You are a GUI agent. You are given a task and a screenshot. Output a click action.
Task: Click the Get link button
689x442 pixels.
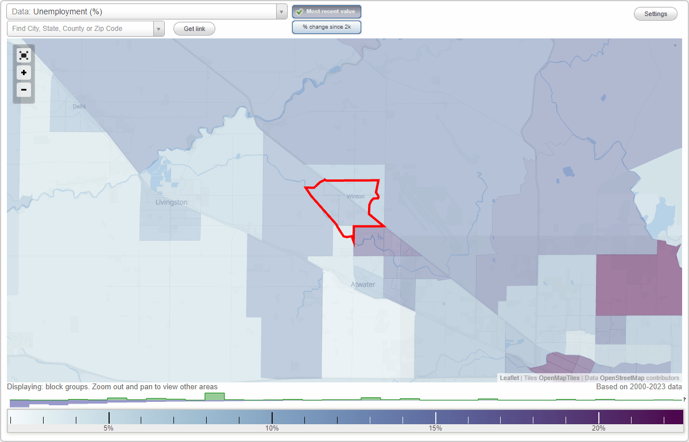point(194,29)
